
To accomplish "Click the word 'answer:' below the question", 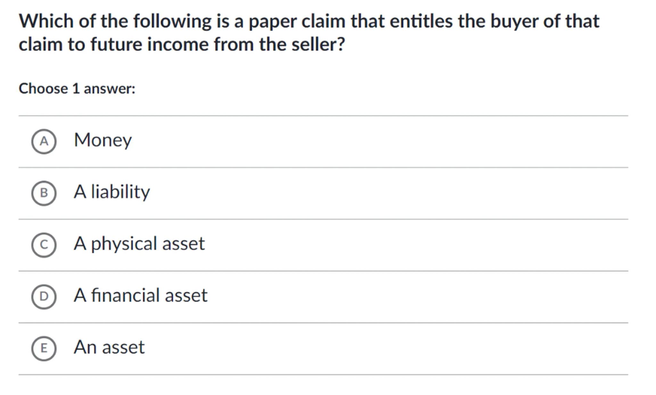I will pos(110,89).
